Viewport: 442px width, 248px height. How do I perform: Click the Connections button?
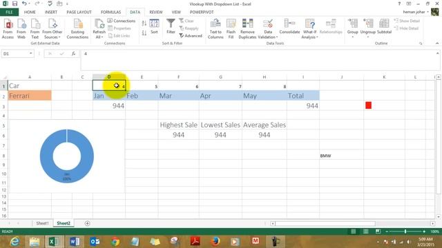[122, 21]
